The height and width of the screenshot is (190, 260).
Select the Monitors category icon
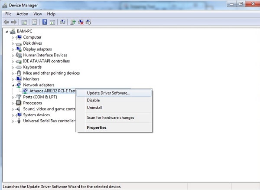[x=19, y=79]
